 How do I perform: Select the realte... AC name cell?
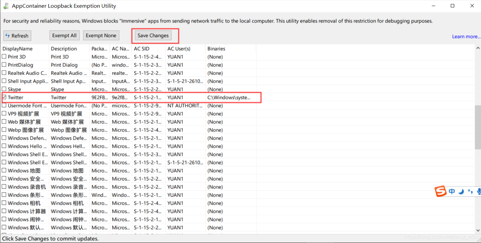point(120,73)
